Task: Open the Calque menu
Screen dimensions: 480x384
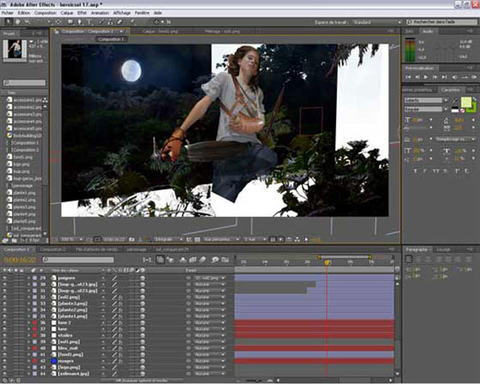Action: (67, 13)
